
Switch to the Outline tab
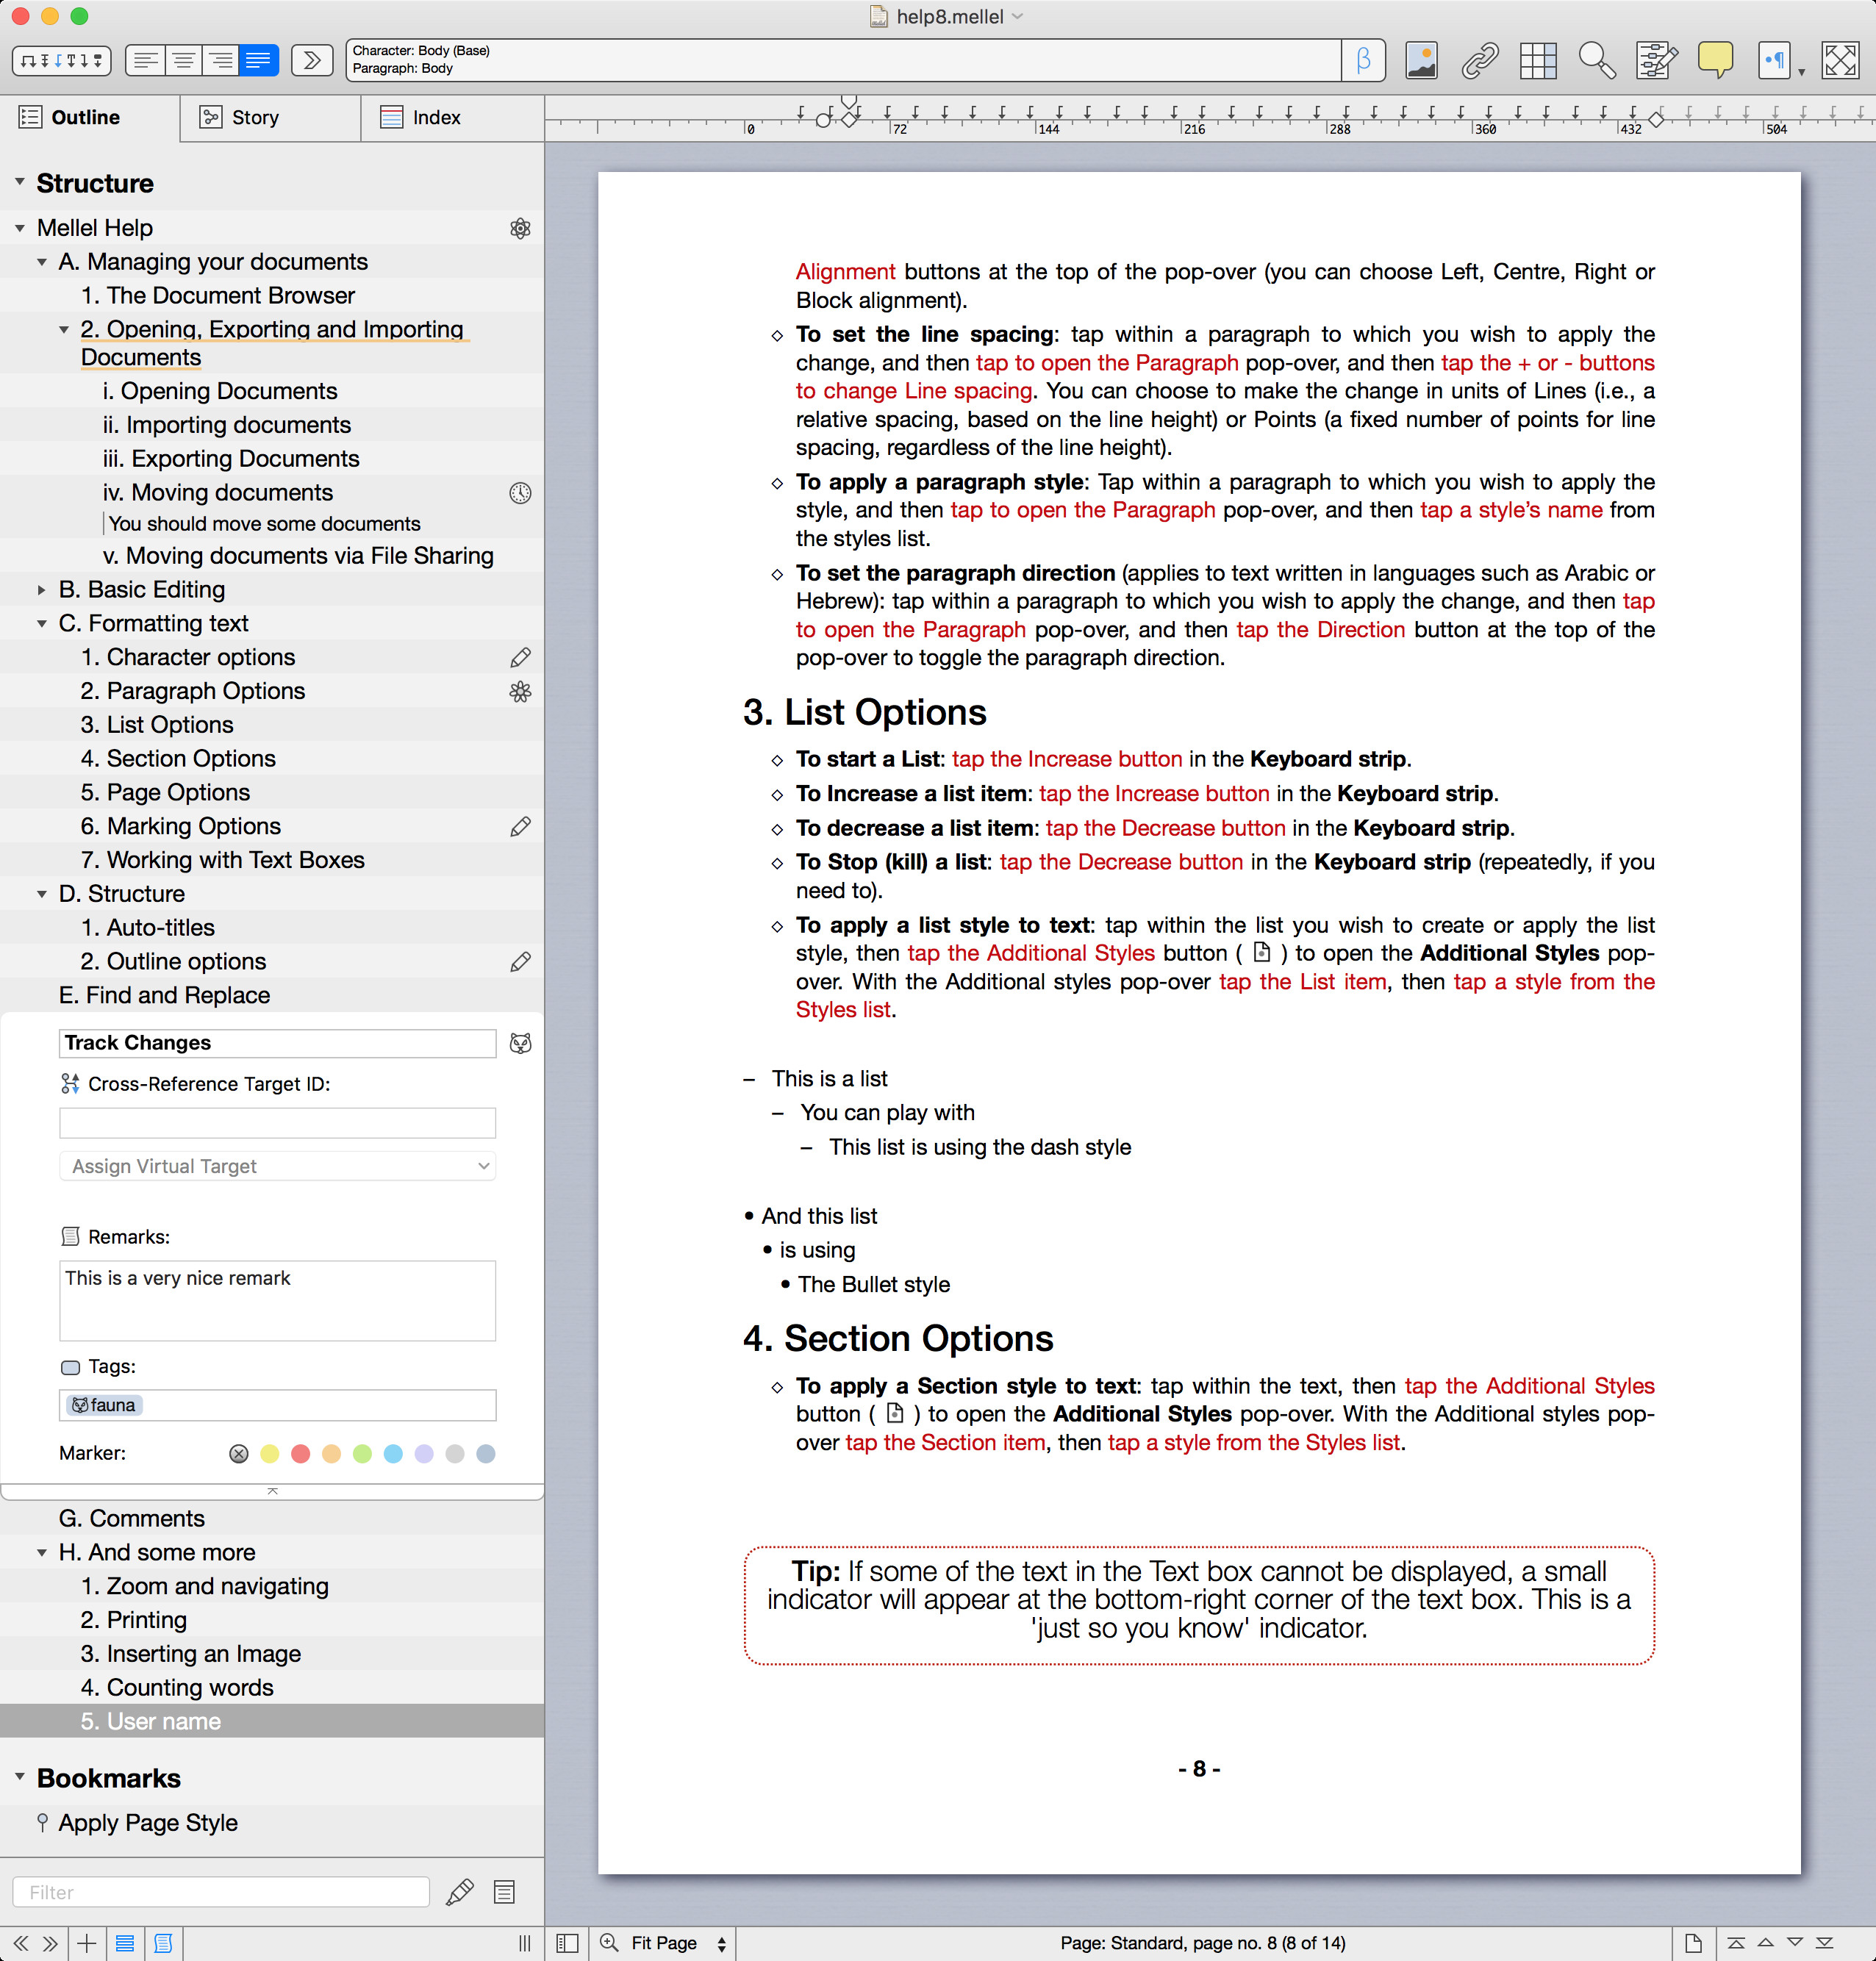pyautogui.click(x=90, y=117)
